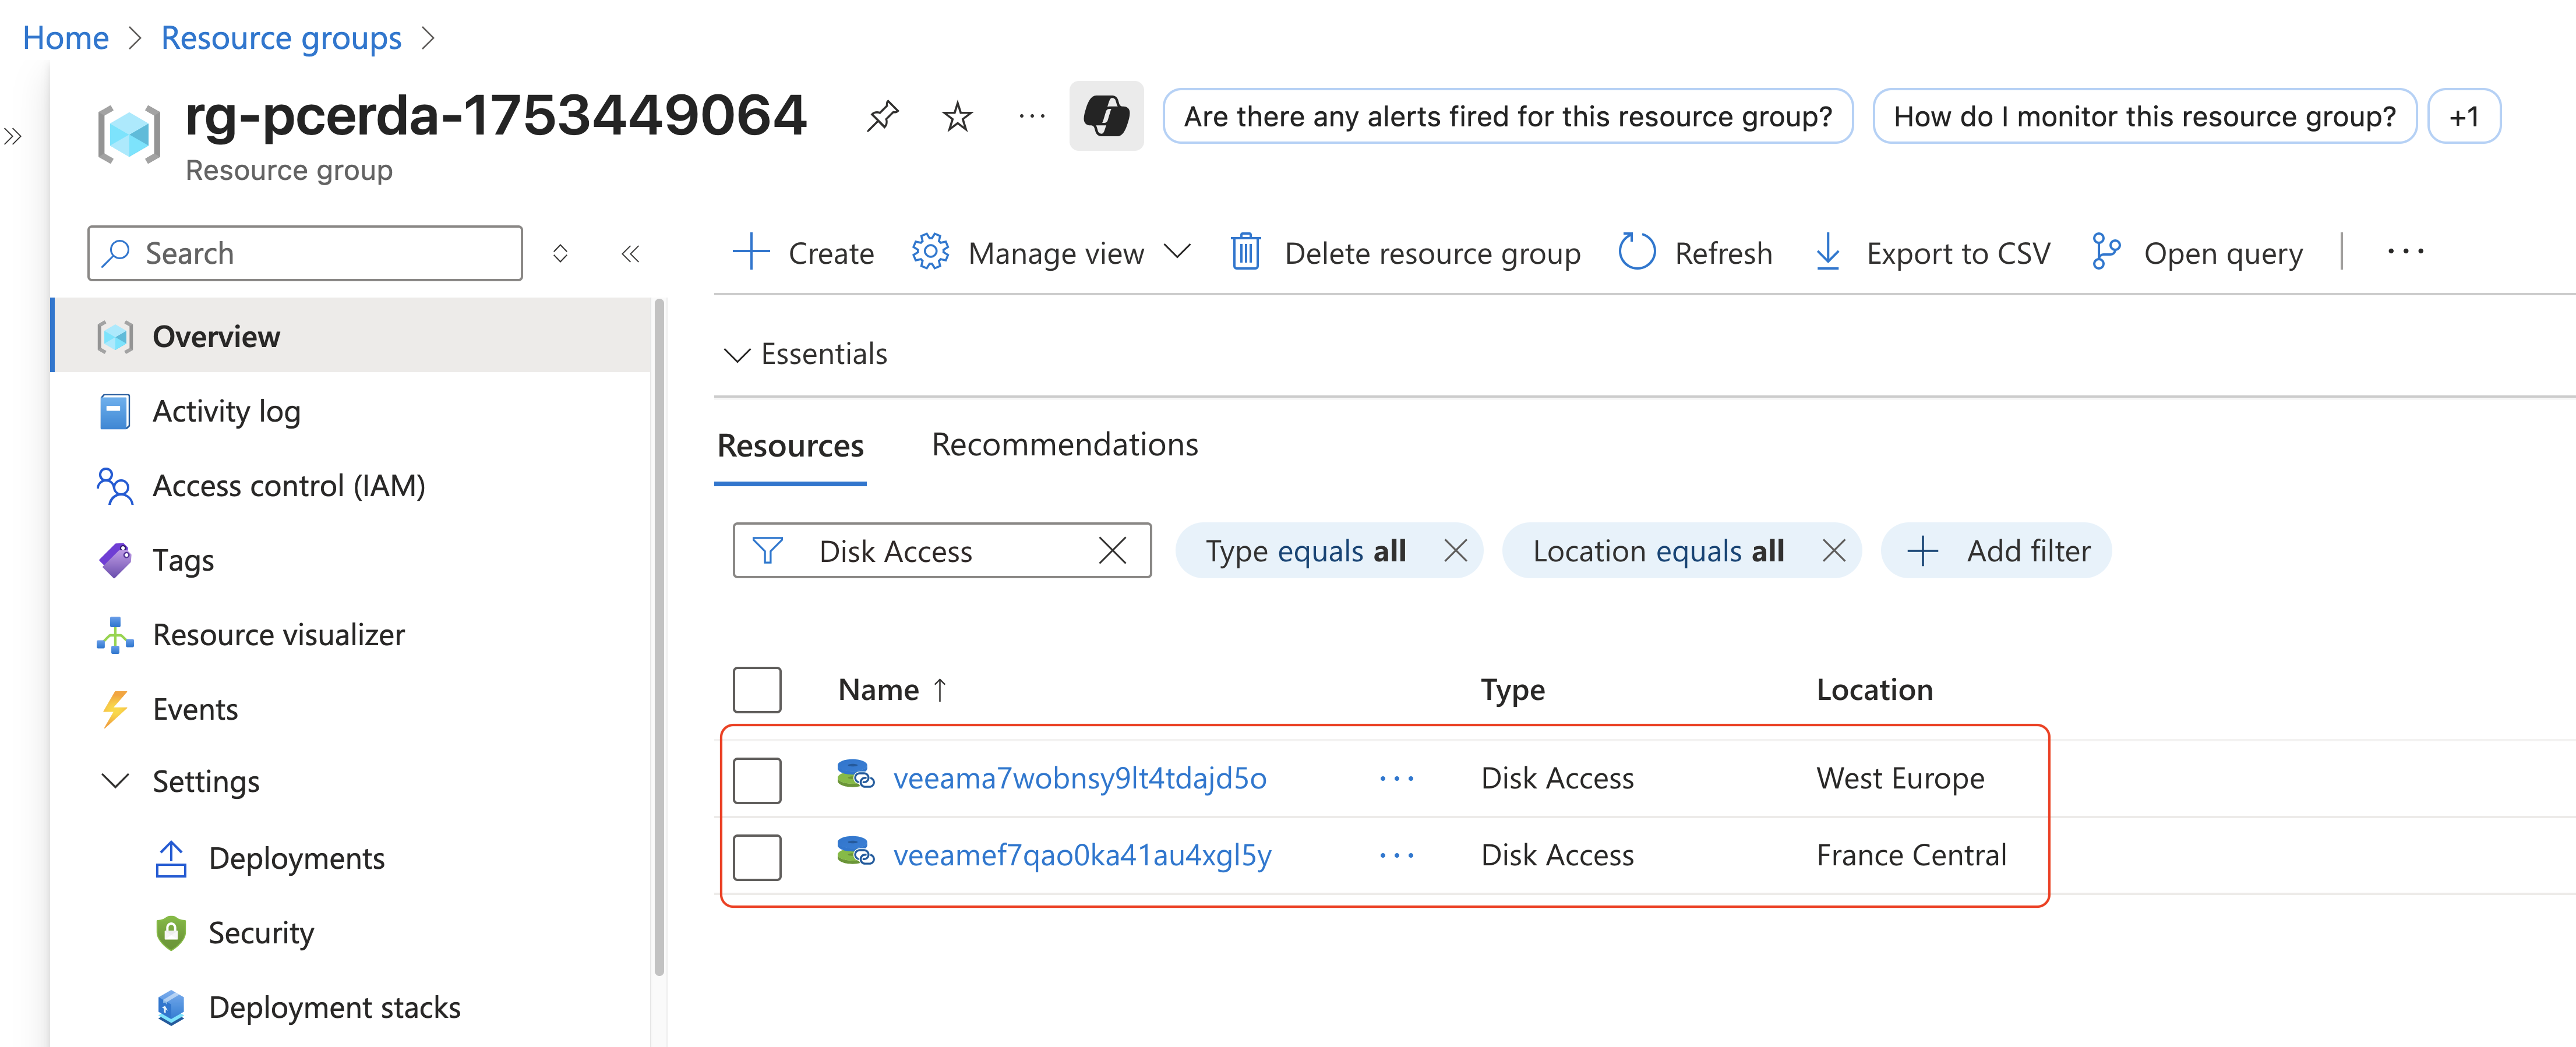Open row menu for veeamef7qao0ka41au4xgl5y
This screenshot has width=2576, height=1047.
(x=1397, y=855)
